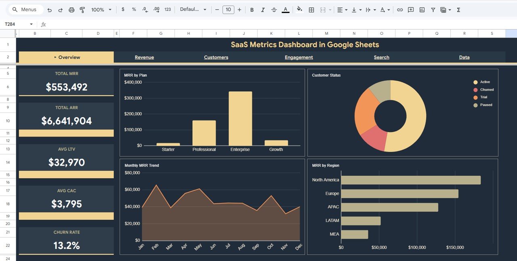
Task: Format value as percent
Action: pyautogui.click(x=134, y=9)
